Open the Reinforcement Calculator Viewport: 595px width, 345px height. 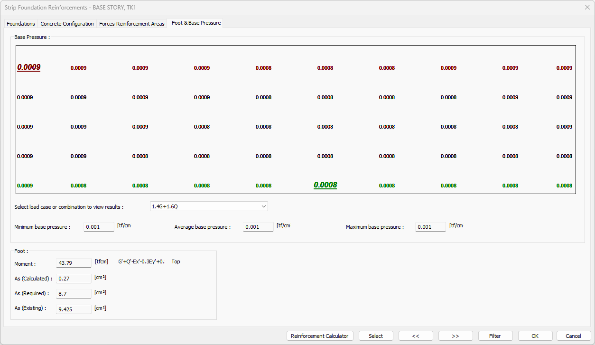320,336
